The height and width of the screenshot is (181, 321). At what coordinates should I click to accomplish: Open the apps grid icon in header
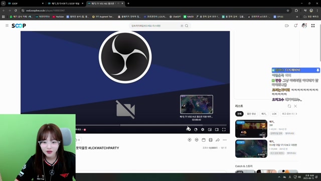click(x=313, y=26)
